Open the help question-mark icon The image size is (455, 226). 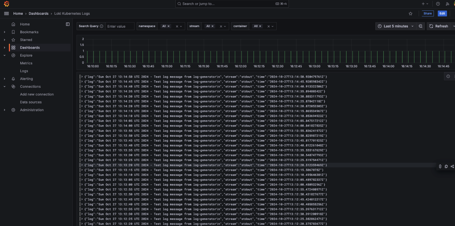coord(438,4)
